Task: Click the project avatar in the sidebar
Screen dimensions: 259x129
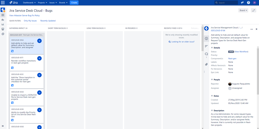Action: [x=3, y=10]
